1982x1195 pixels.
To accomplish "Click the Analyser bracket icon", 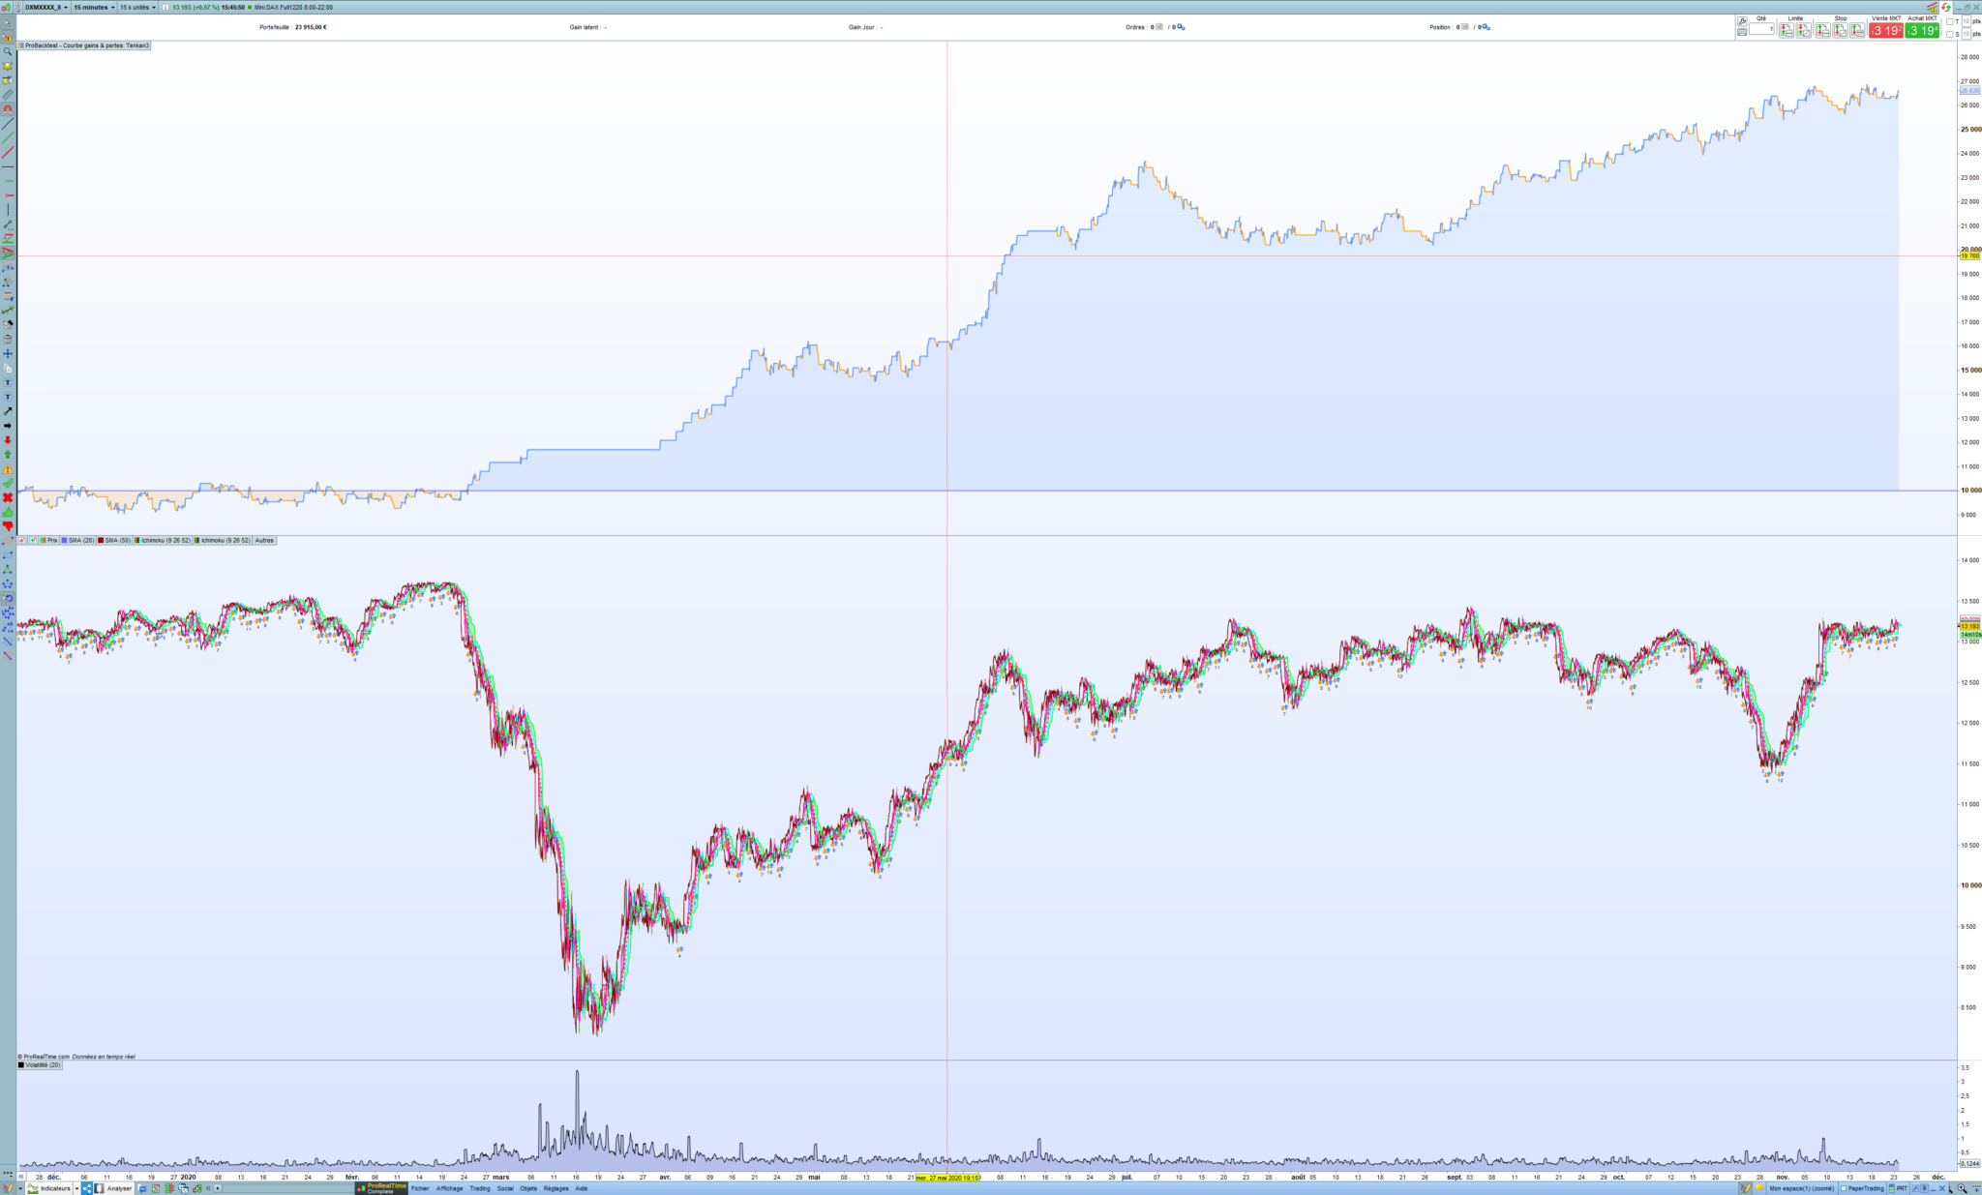I will click(100, 1188).
